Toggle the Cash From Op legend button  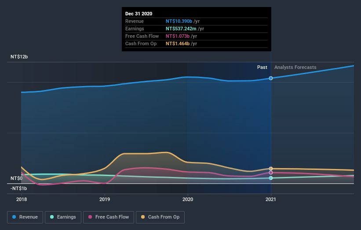tap(160, 217)
